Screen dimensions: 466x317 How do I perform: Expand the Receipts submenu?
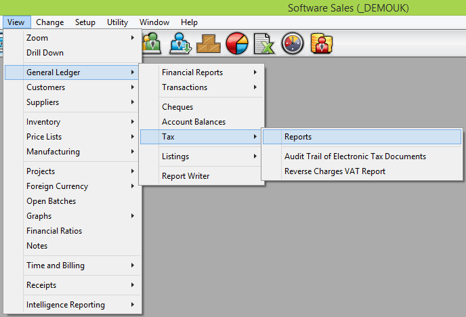pos(72,285)
